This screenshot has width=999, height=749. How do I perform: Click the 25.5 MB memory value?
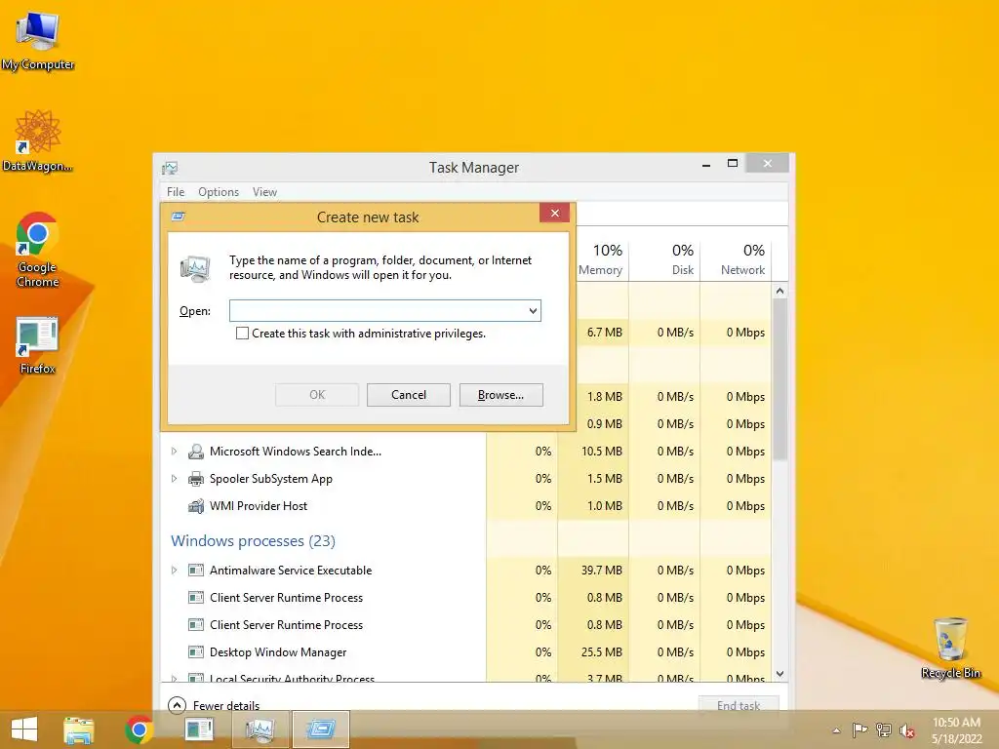[601, 652]
